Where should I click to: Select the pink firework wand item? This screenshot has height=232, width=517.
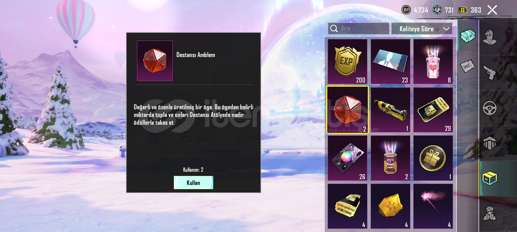[433, 206]
